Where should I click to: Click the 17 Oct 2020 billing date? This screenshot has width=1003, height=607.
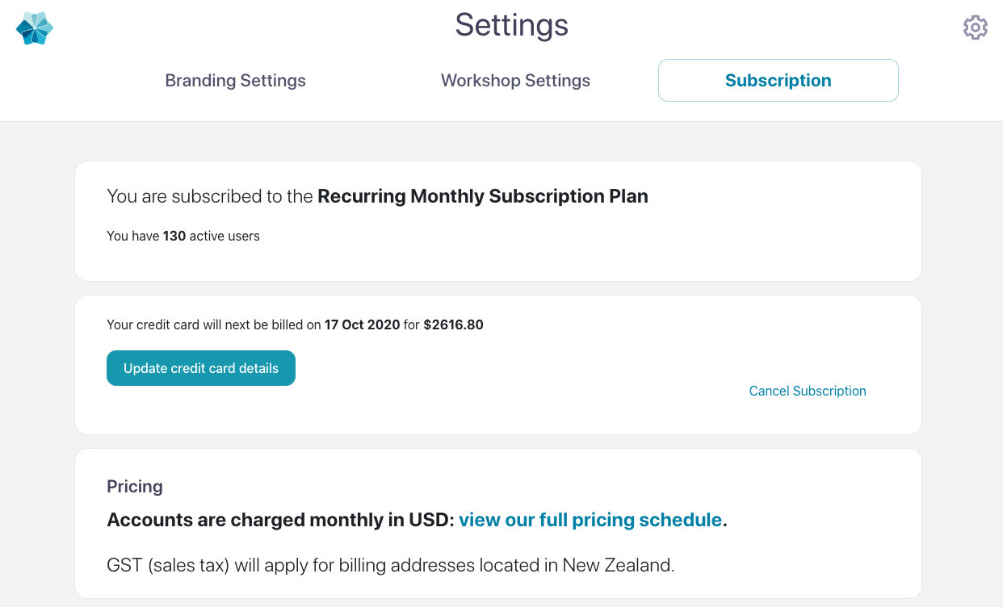(362, 325)
